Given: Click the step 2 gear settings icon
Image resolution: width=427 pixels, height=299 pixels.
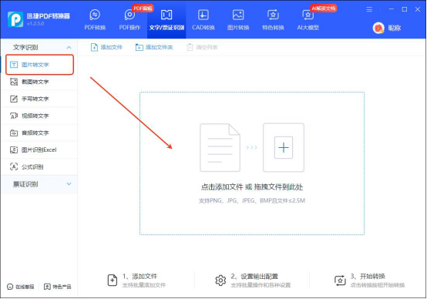Looking at the screenshot, I should click(x=220, y=281).
